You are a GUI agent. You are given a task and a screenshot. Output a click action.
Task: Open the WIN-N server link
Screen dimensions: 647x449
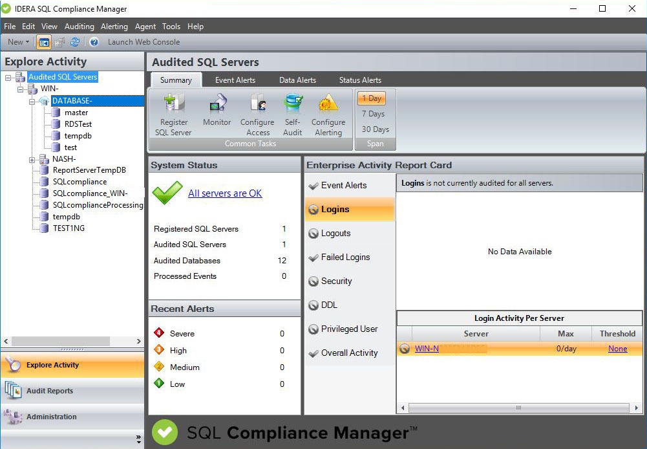click(427, 349)
